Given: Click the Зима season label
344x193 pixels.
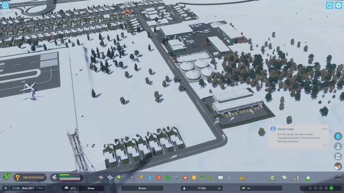Looking at the screenshot, I should [91, 188].
